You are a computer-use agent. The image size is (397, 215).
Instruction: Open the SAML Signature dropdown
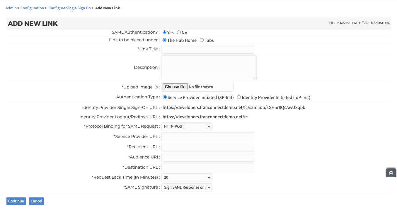point(187,187)
